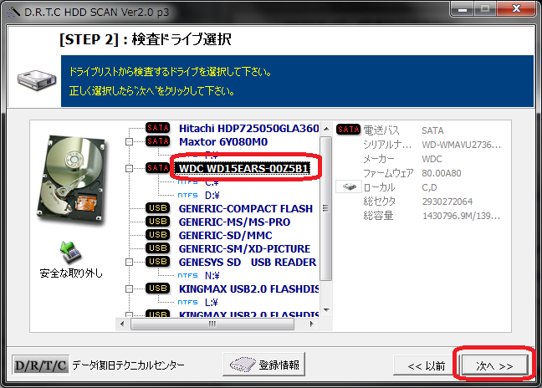Click the horizontal scrollbar thumb
The width and height of the screenshot is (542, 388).
pyautogui.click(x=212, y=324)
